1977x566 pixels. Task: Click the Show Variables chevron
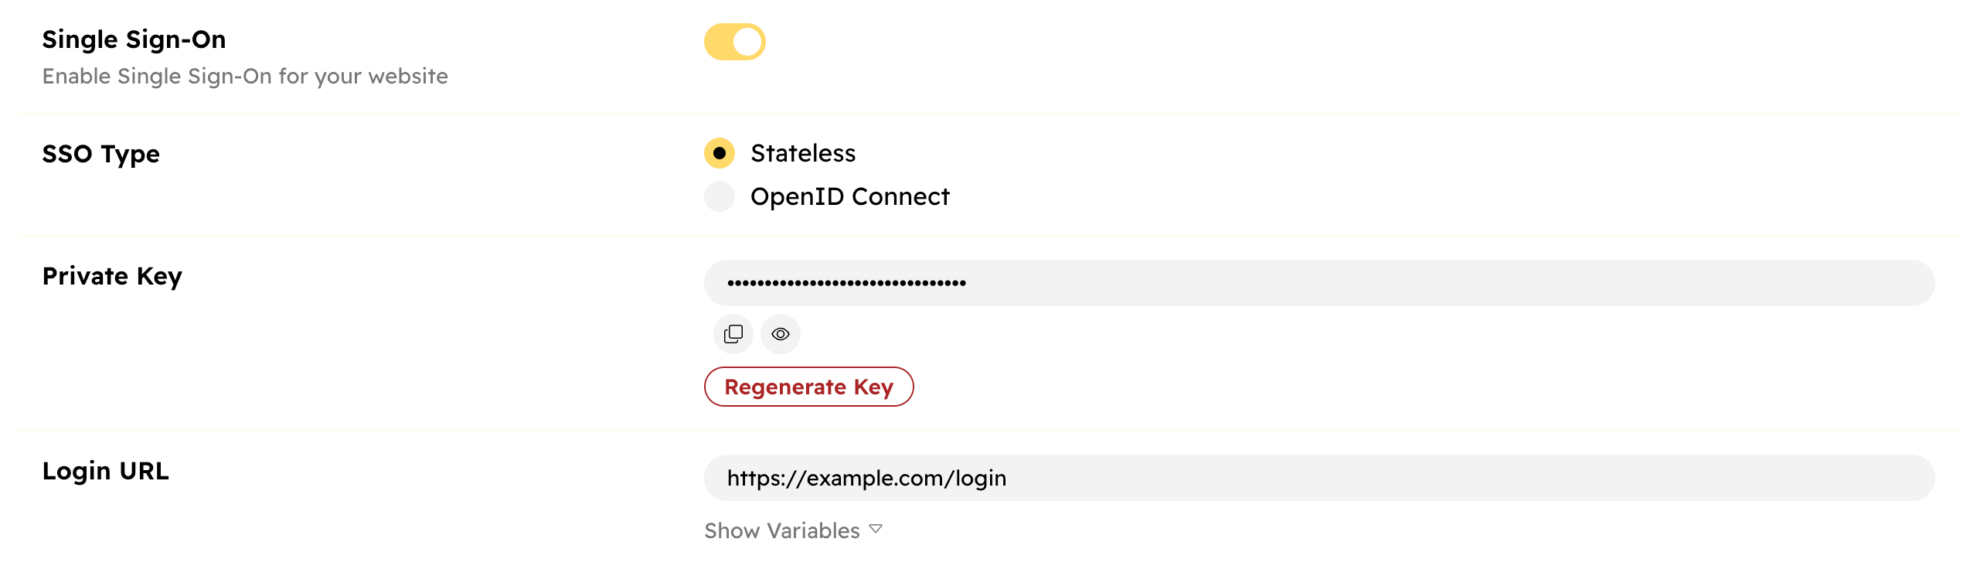click(x=876, y=529)
